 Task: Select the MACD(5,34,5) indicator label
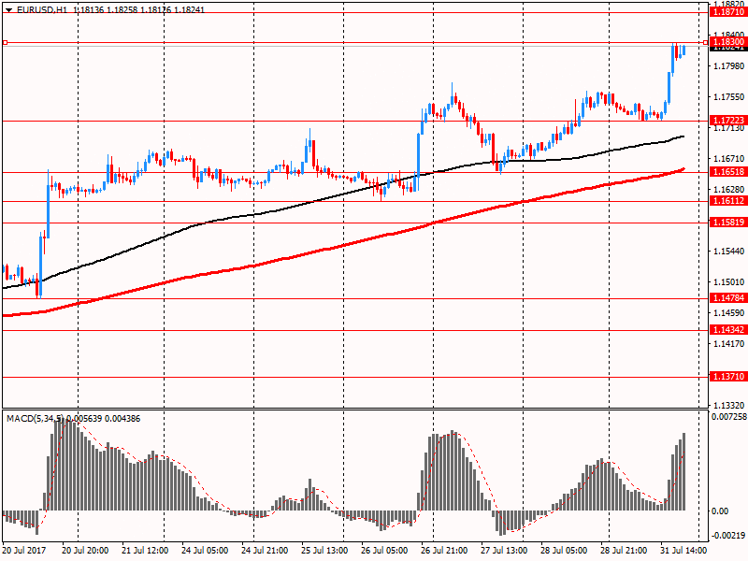click(x=35, y=418)
